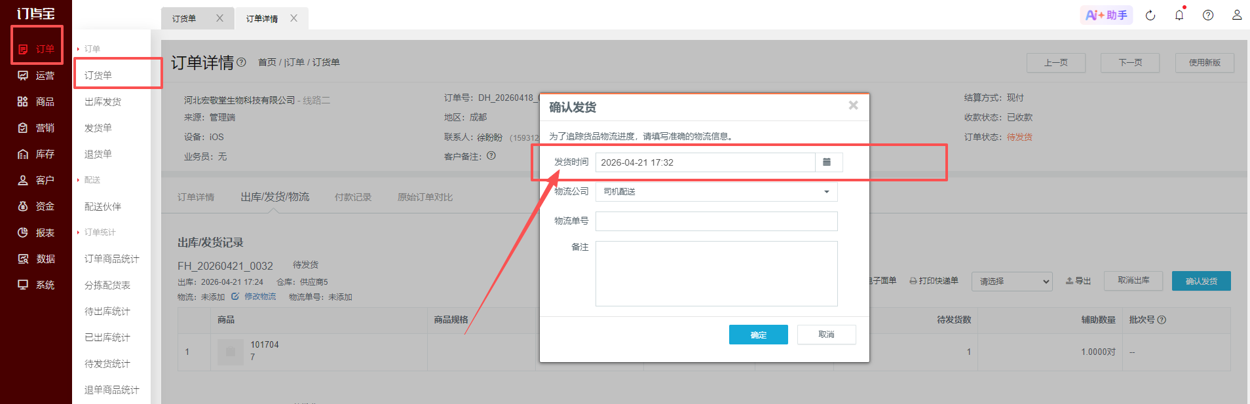Click 导出 export icon button
Screen dimensions: 1250x404
1078,281
